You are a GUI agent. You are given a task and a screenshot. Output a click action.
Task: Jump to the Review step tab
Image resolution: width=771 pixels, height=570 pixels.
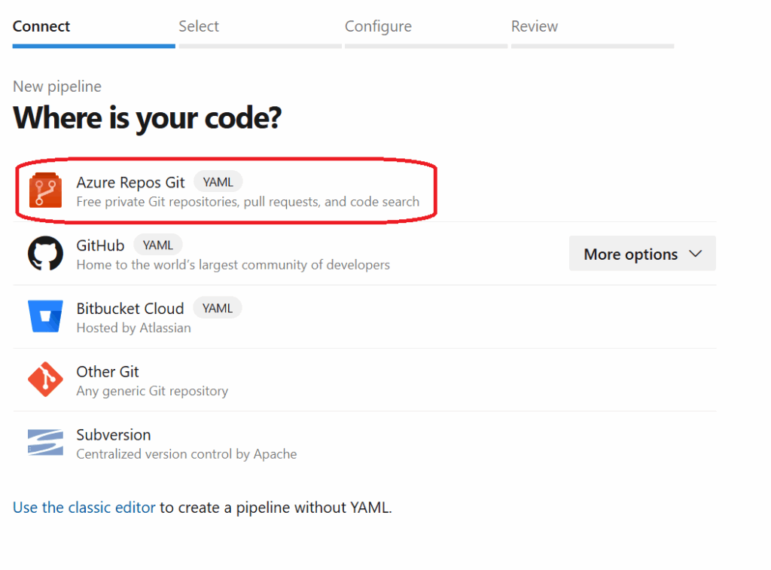(535, 27)
